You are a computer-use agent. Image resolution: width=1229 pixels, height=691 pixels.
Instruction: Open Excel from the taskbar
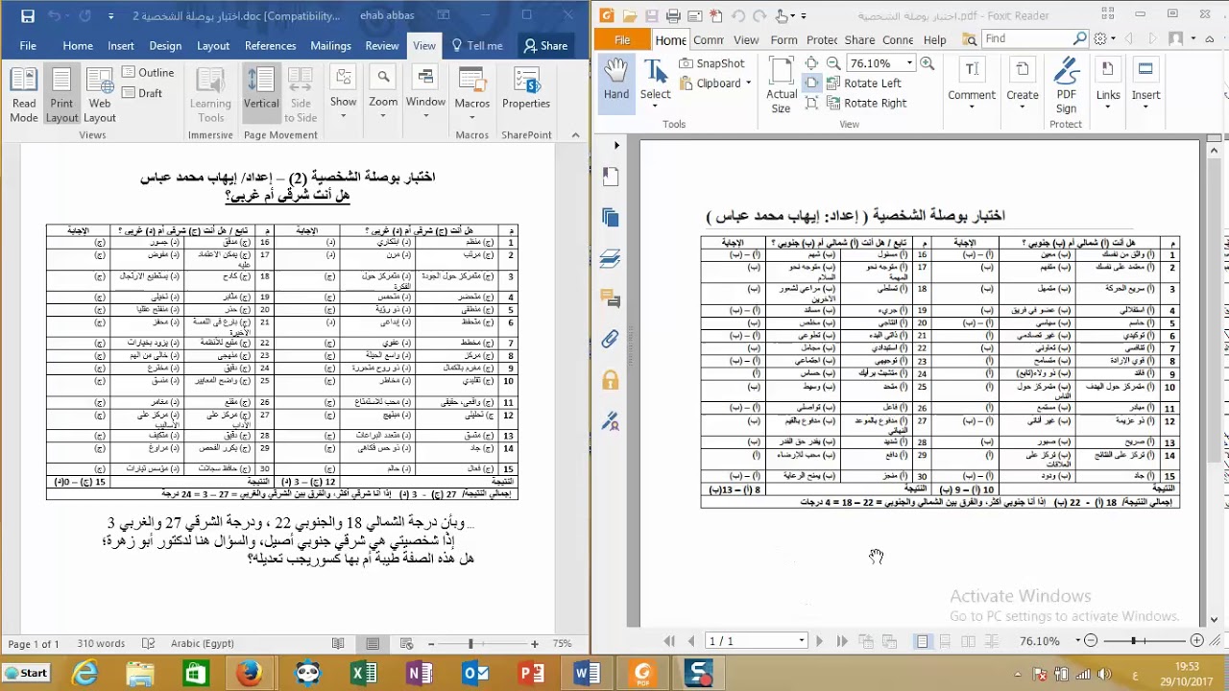364,674
